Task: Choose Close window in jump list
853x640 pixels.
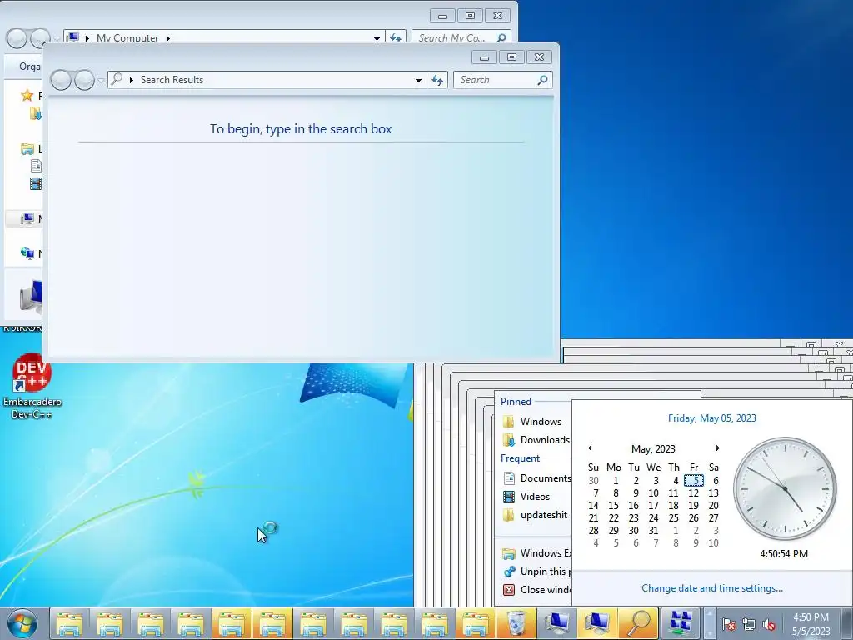Action: 536,590
